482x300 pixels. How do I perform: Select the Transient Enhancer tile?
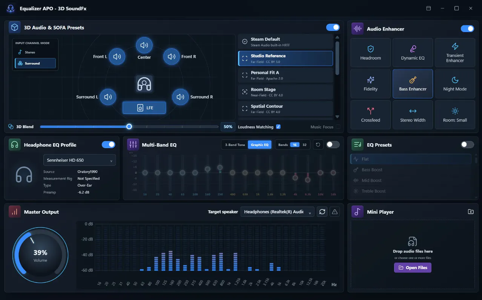[x=455, y=52]
